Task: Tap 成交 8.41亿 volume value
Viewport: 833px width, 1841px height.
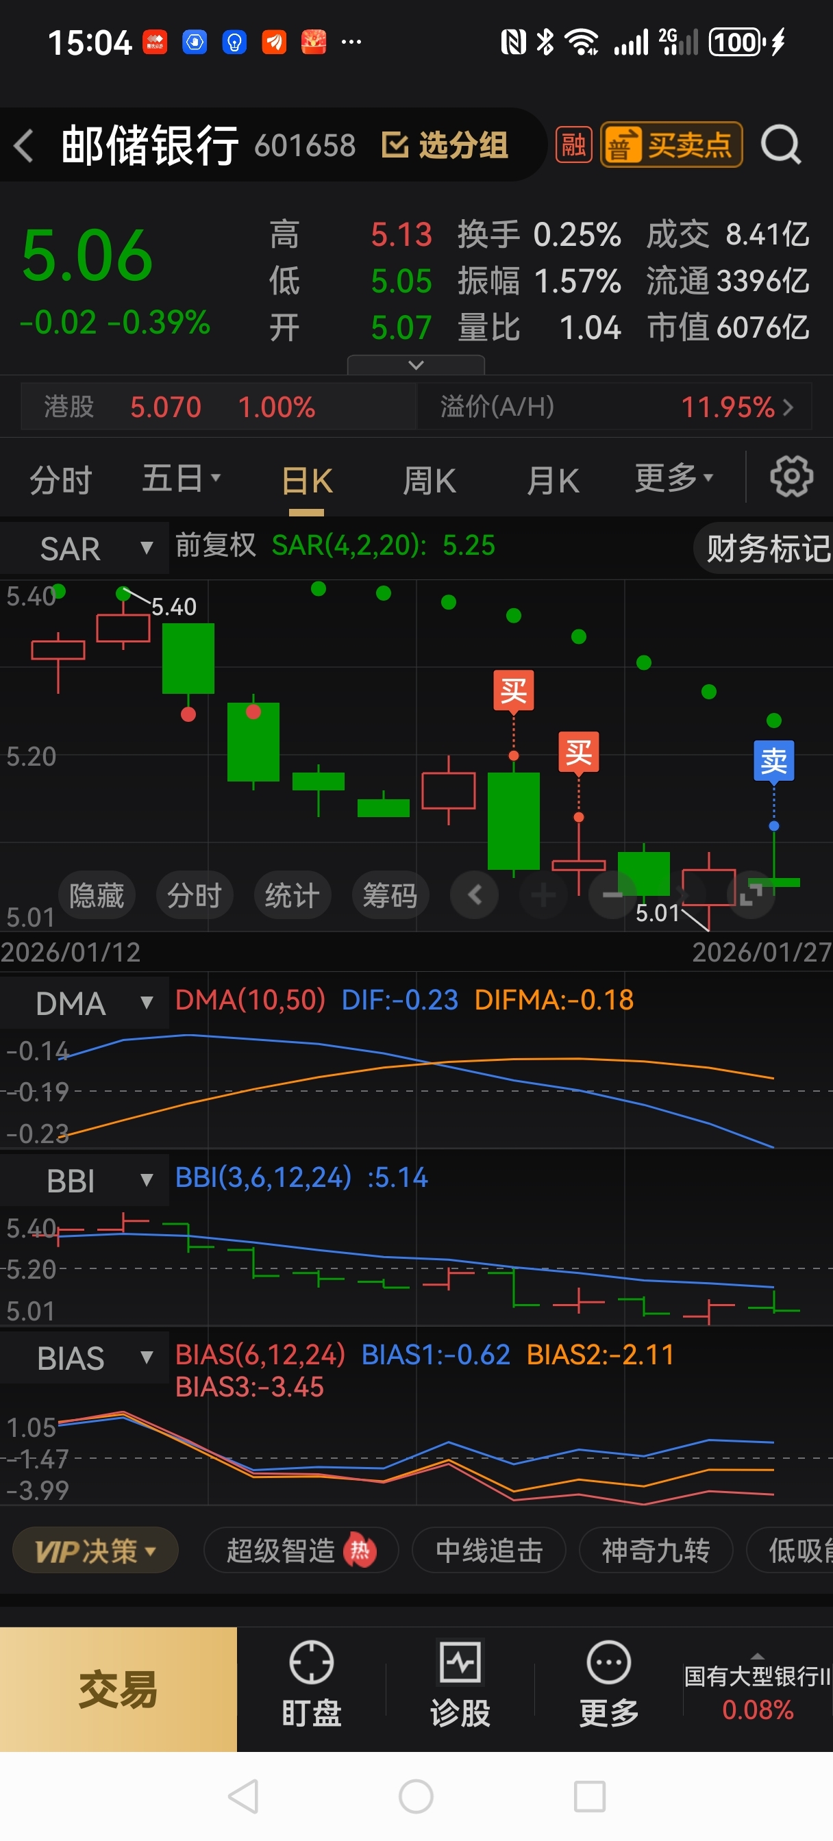Action: (x=728, y=234)
